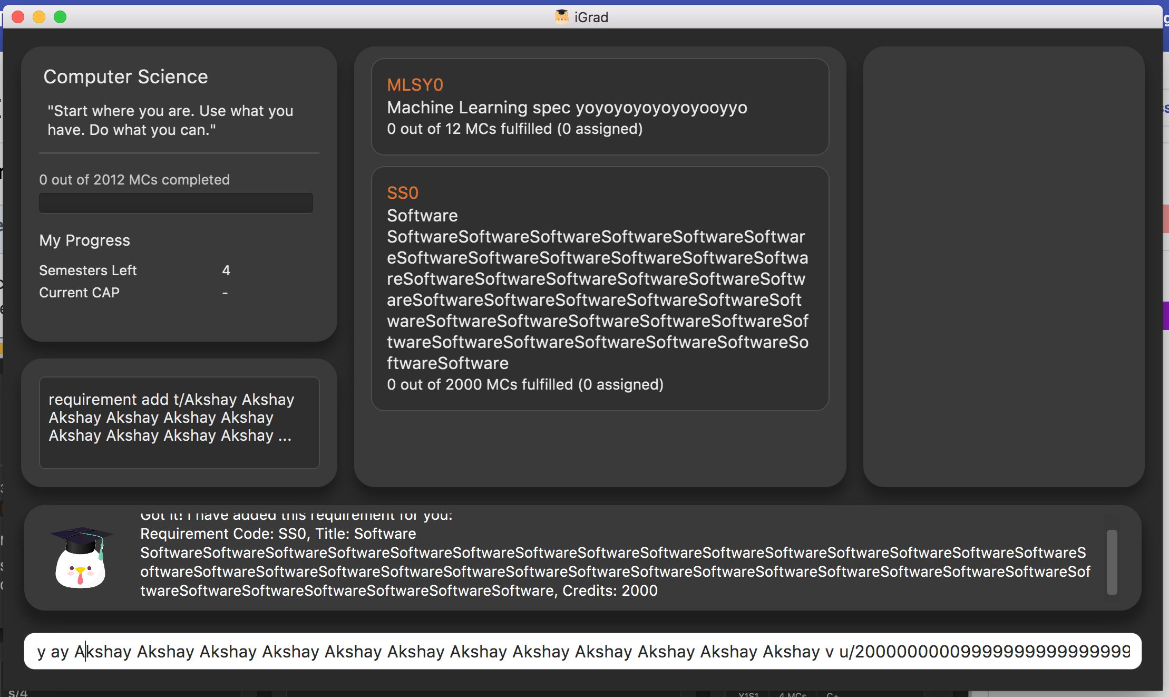This screenshot has width=1169, height=697.
Task: Click the yellow minimize window button
Action: (x=39, y=17)
